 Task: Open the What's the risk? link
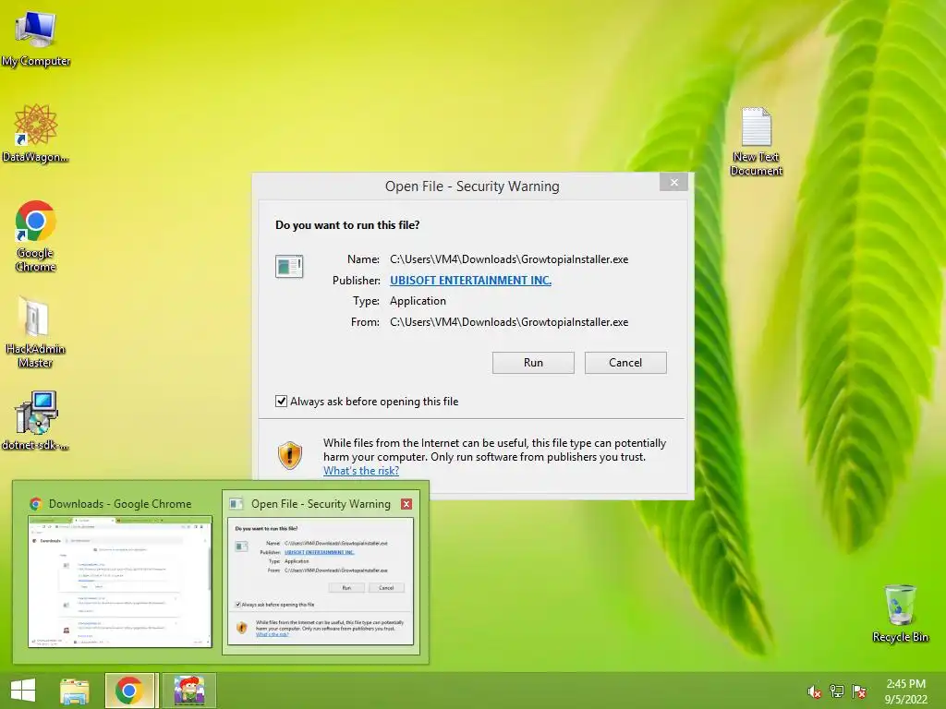tap(361, 471)
